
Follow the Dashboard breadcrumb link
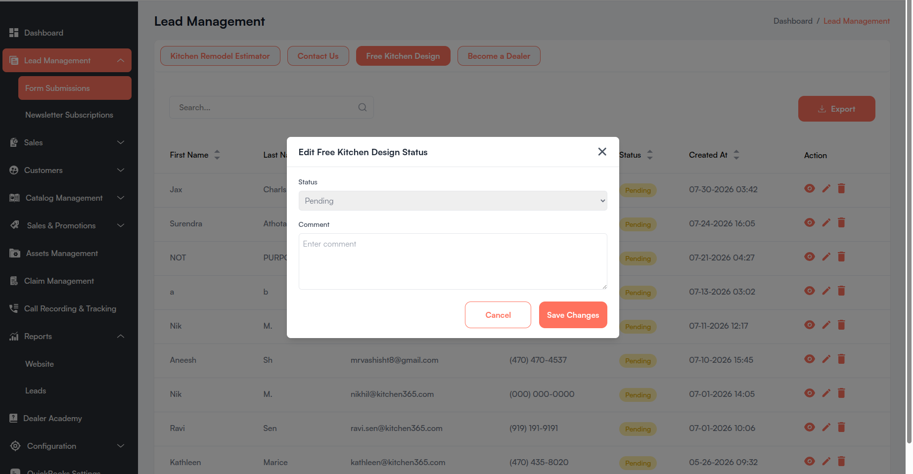tap(793, 21)
